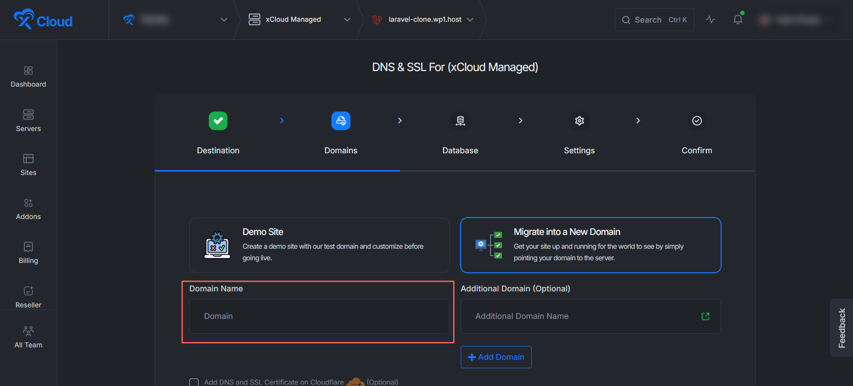Click the Migrate into New Domain icon
Screen dimensions: 853x386
(x=489, y=245)
